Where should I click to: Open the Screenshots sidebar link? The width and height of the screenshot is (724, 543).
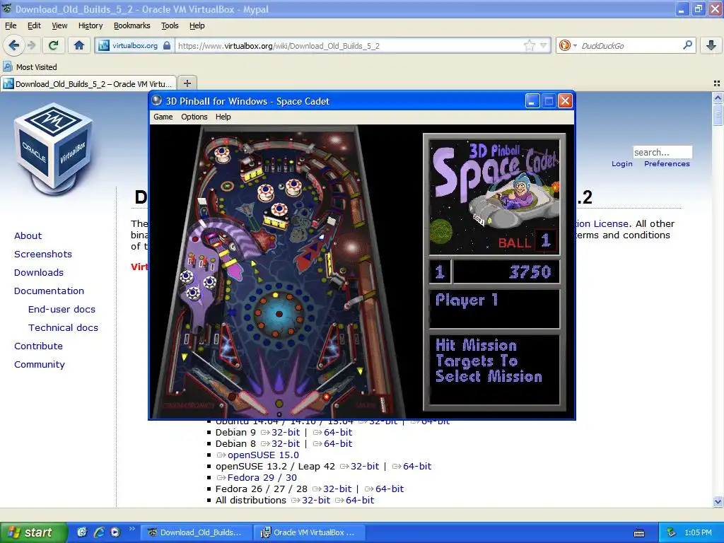click(x=43, y=254)
